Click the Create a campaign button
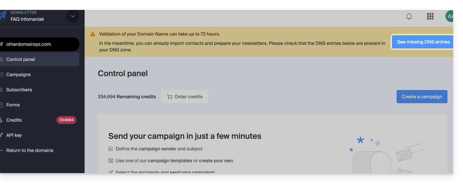This screenshot has height=183, width=463. pyautogui.click(x=422, y=97)
